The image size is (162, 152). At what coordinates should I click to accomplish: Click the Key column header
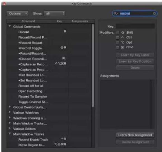(59, 21)
